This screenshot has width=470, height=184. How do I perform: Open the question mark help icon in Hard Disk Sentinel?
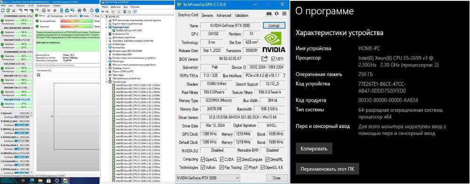tap(92, 10)
